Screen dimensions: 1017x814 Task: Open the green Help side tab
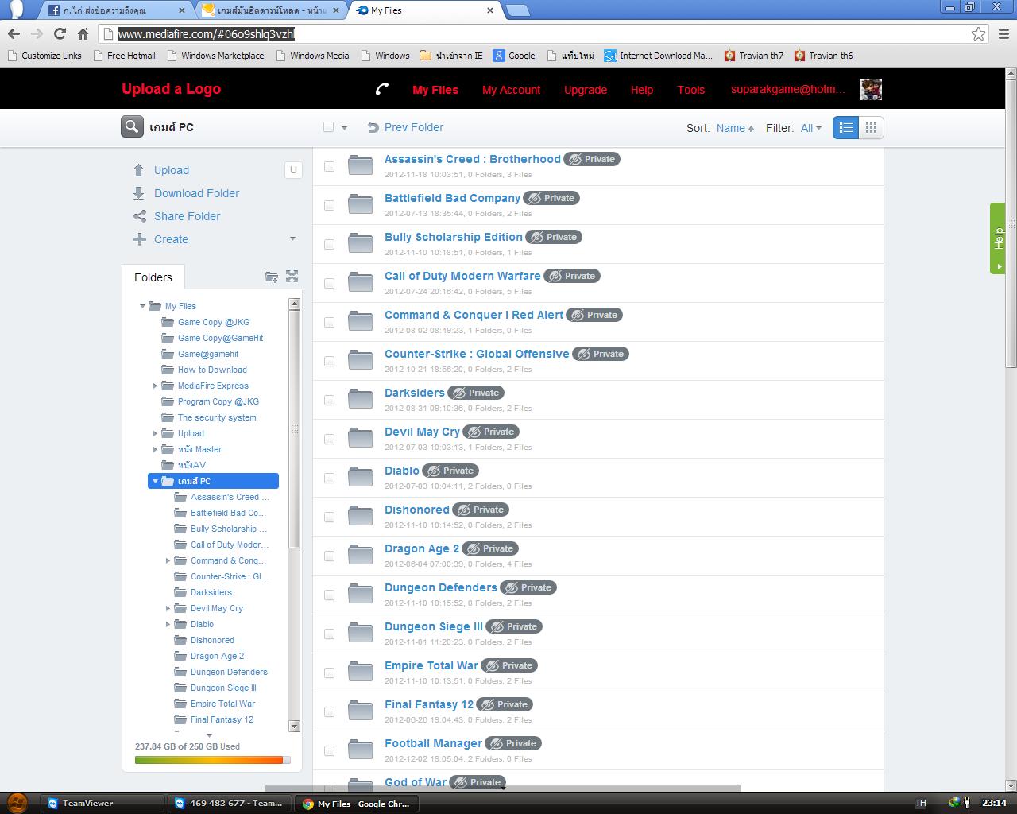pyautogui.click(x=997, y=238)
